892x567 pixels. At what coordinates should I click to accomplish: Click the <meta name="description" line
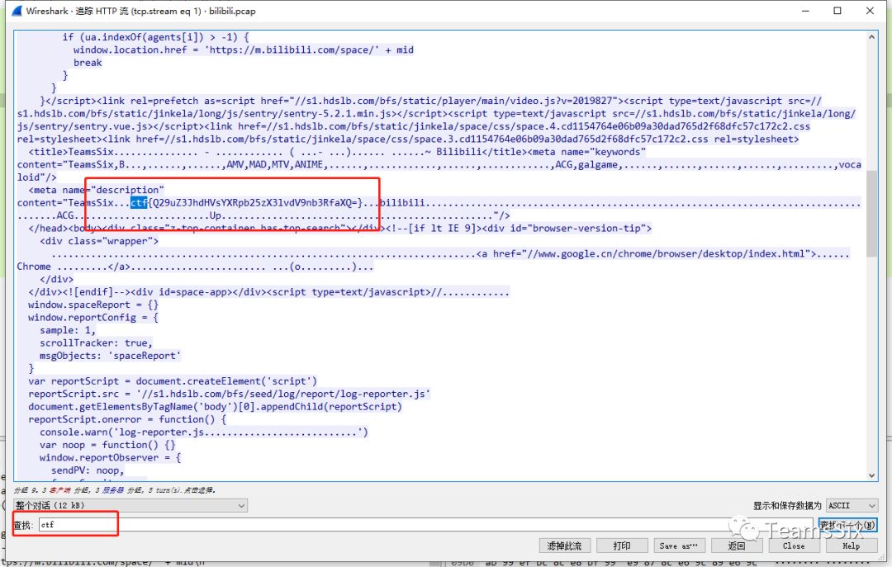[96, 190]
